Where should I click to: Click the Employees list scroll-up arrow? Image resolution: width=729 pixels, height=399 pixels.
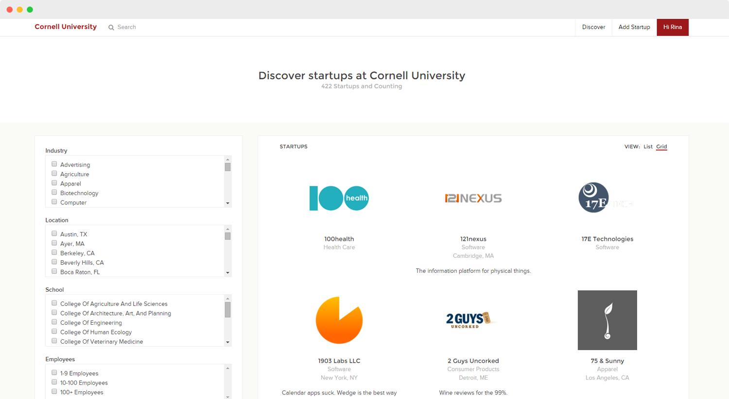pos(227,368)
